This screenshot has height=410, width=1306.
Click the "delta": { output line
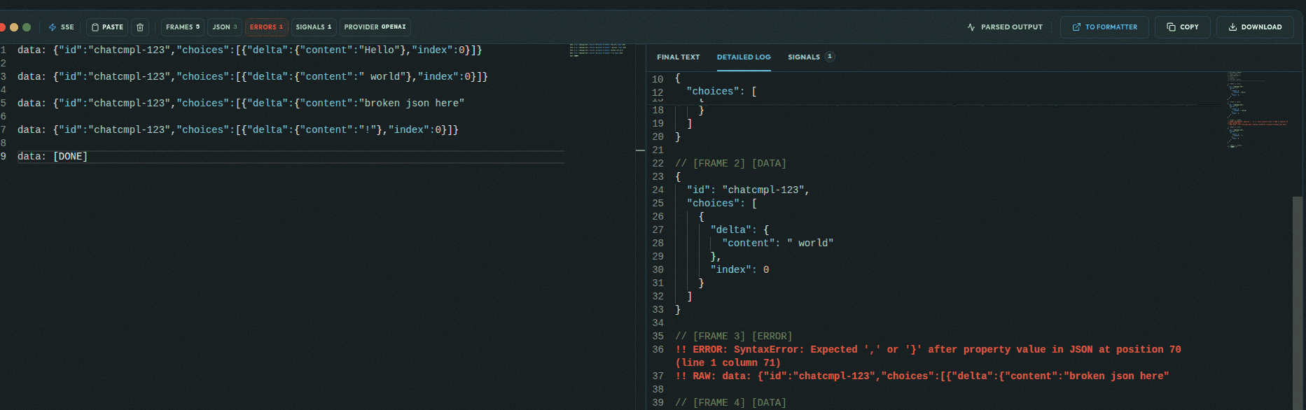pos(739,230)
